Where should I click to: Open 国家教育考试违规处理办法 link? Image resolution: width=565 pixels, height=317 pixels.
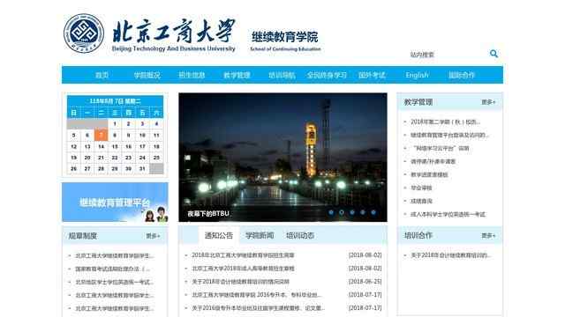tap(113, 269)
